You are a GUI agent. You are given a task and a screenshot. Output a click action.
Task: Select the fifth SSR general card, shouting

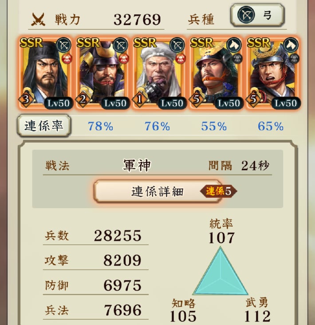click(272, 73)
